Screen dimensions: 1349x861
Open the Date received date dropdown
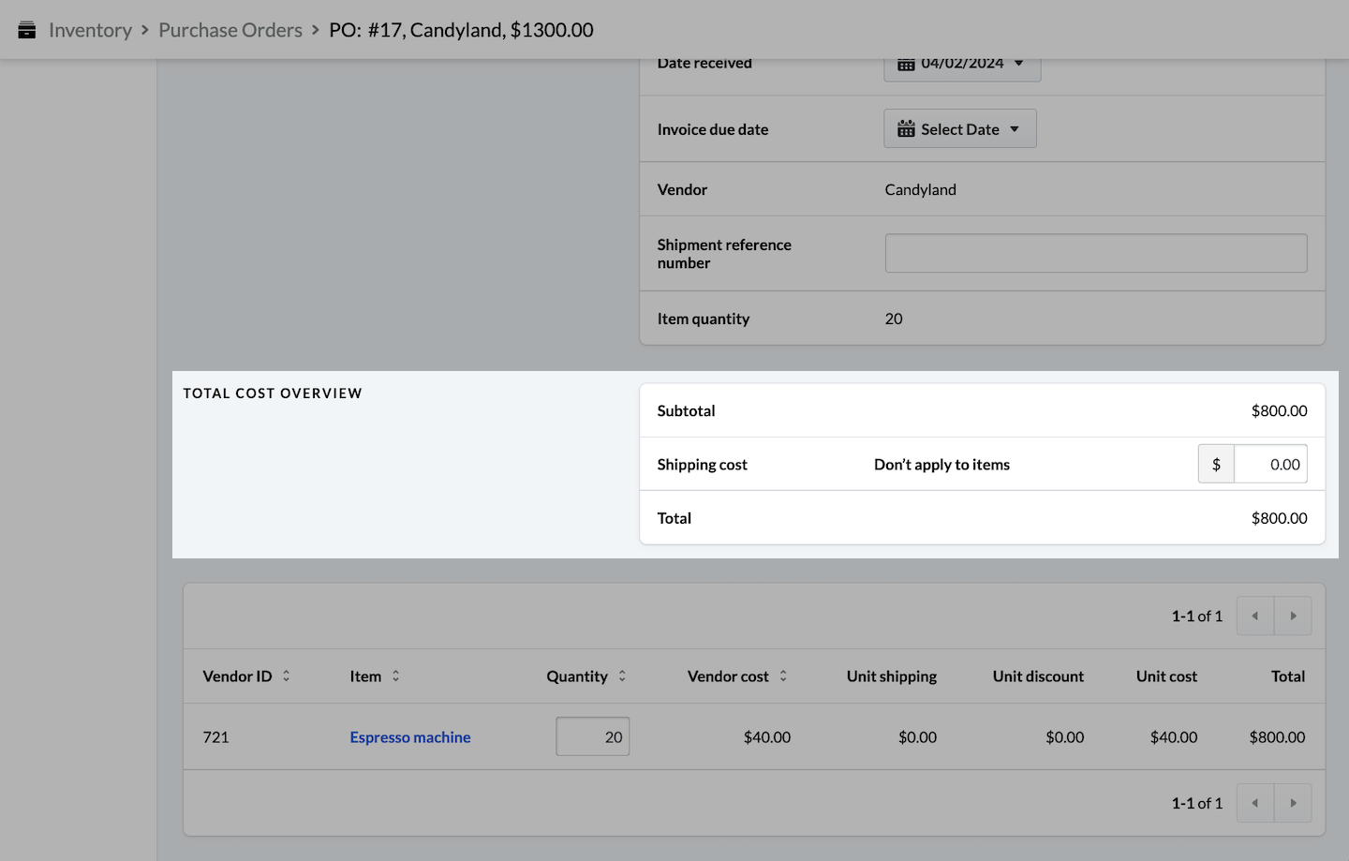pyautogui.click(x=962, y=66)
